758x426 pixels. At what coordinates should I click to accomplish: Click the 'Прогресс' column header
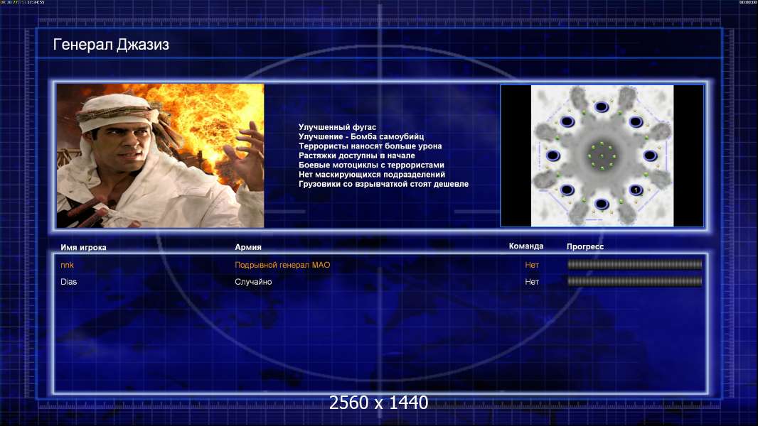(585, 246)
